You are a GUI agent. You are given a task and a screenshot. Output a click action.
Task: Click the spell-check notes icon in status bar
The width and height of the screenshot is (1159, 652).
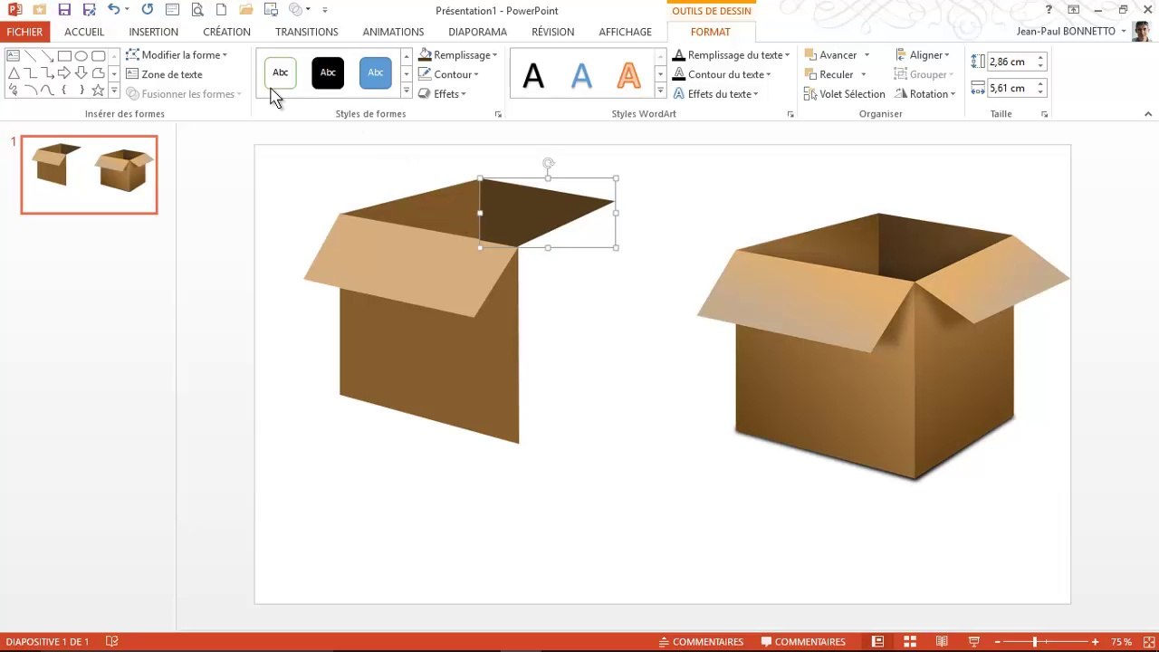click(112, 641)
